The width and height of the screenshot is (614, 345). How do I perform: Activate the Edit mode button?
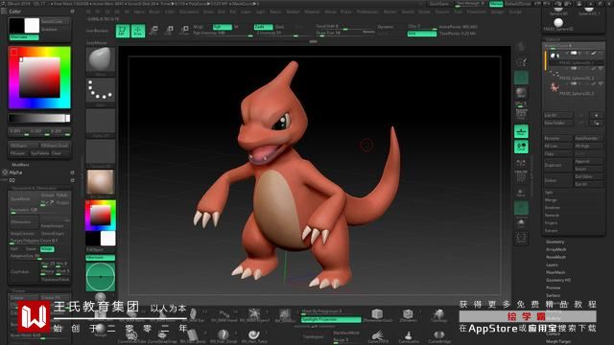click(x=123, y=31)
